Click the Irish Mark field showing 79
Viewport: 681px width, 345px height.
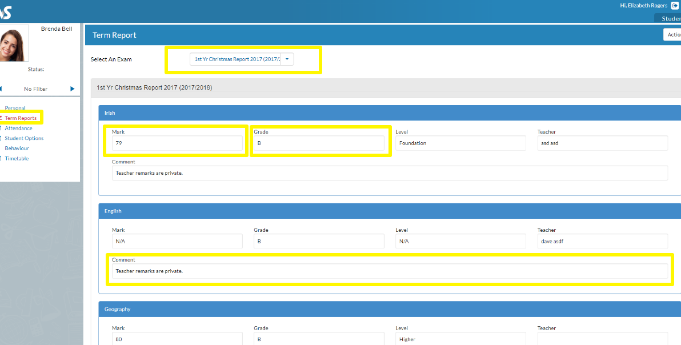coord(177,143)
